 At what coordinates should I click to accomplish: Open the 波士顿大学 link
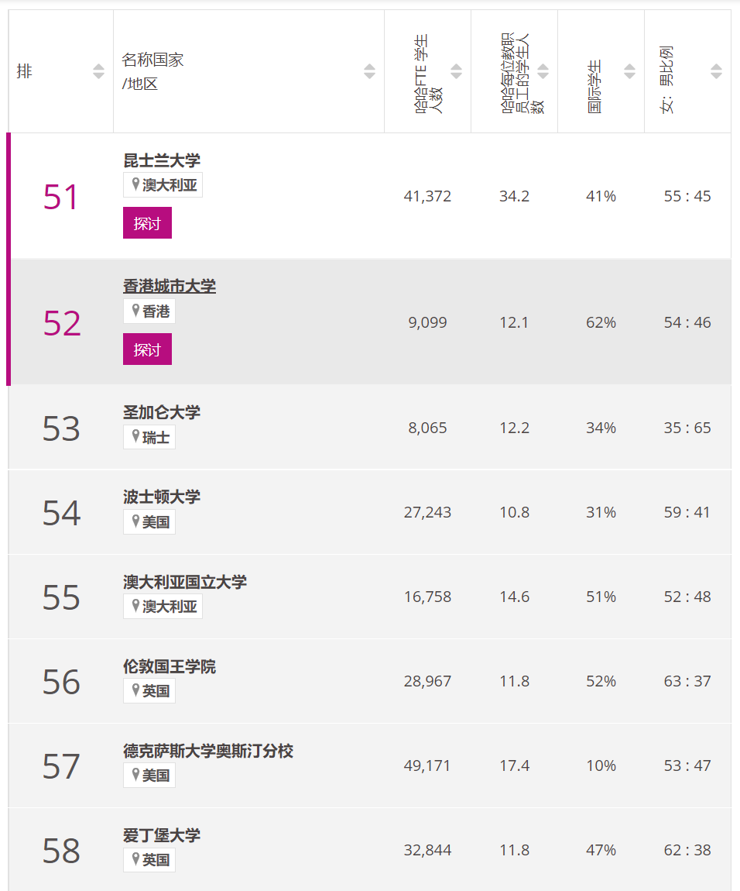162,497
